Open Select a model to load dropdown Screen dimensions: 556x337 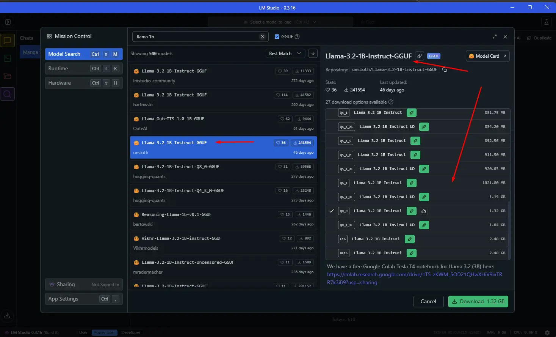pos(280,22)
